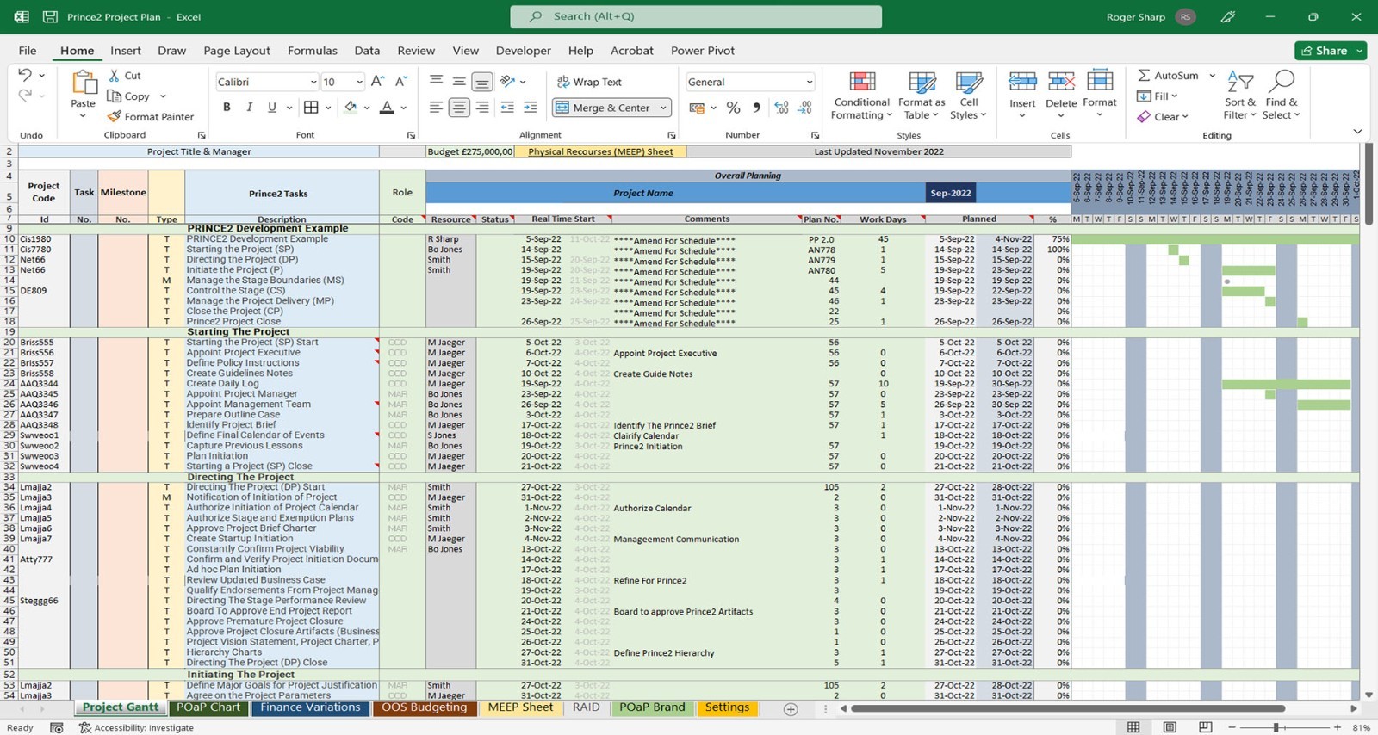The image size is (1378, 735).
Task: Click Format as Table button
Action: [x=922, y=95]
